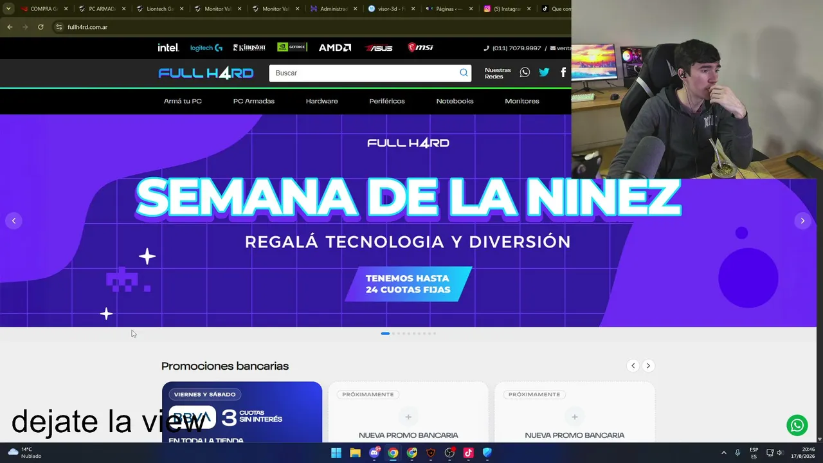Open OBS Studio from the taskbar

pos(449,453)
